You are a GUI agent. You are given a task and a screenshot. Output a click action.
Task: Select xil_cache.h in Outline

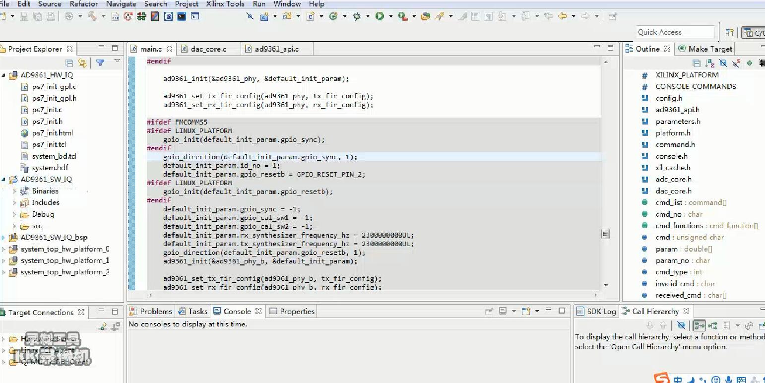(x=673, y=168)
